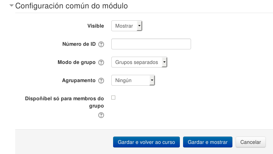Open help for Agrupamento

point(101,81)
